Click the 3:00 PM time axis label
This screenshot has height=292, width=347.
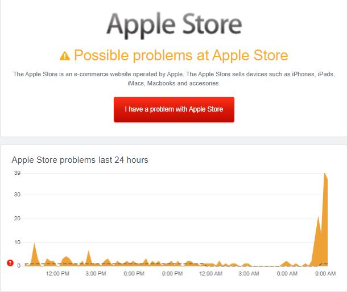(96, 274)
